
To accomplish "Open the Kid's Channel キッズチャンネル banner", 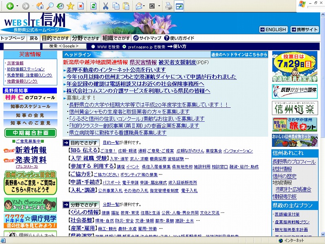I will coord(30,205).
